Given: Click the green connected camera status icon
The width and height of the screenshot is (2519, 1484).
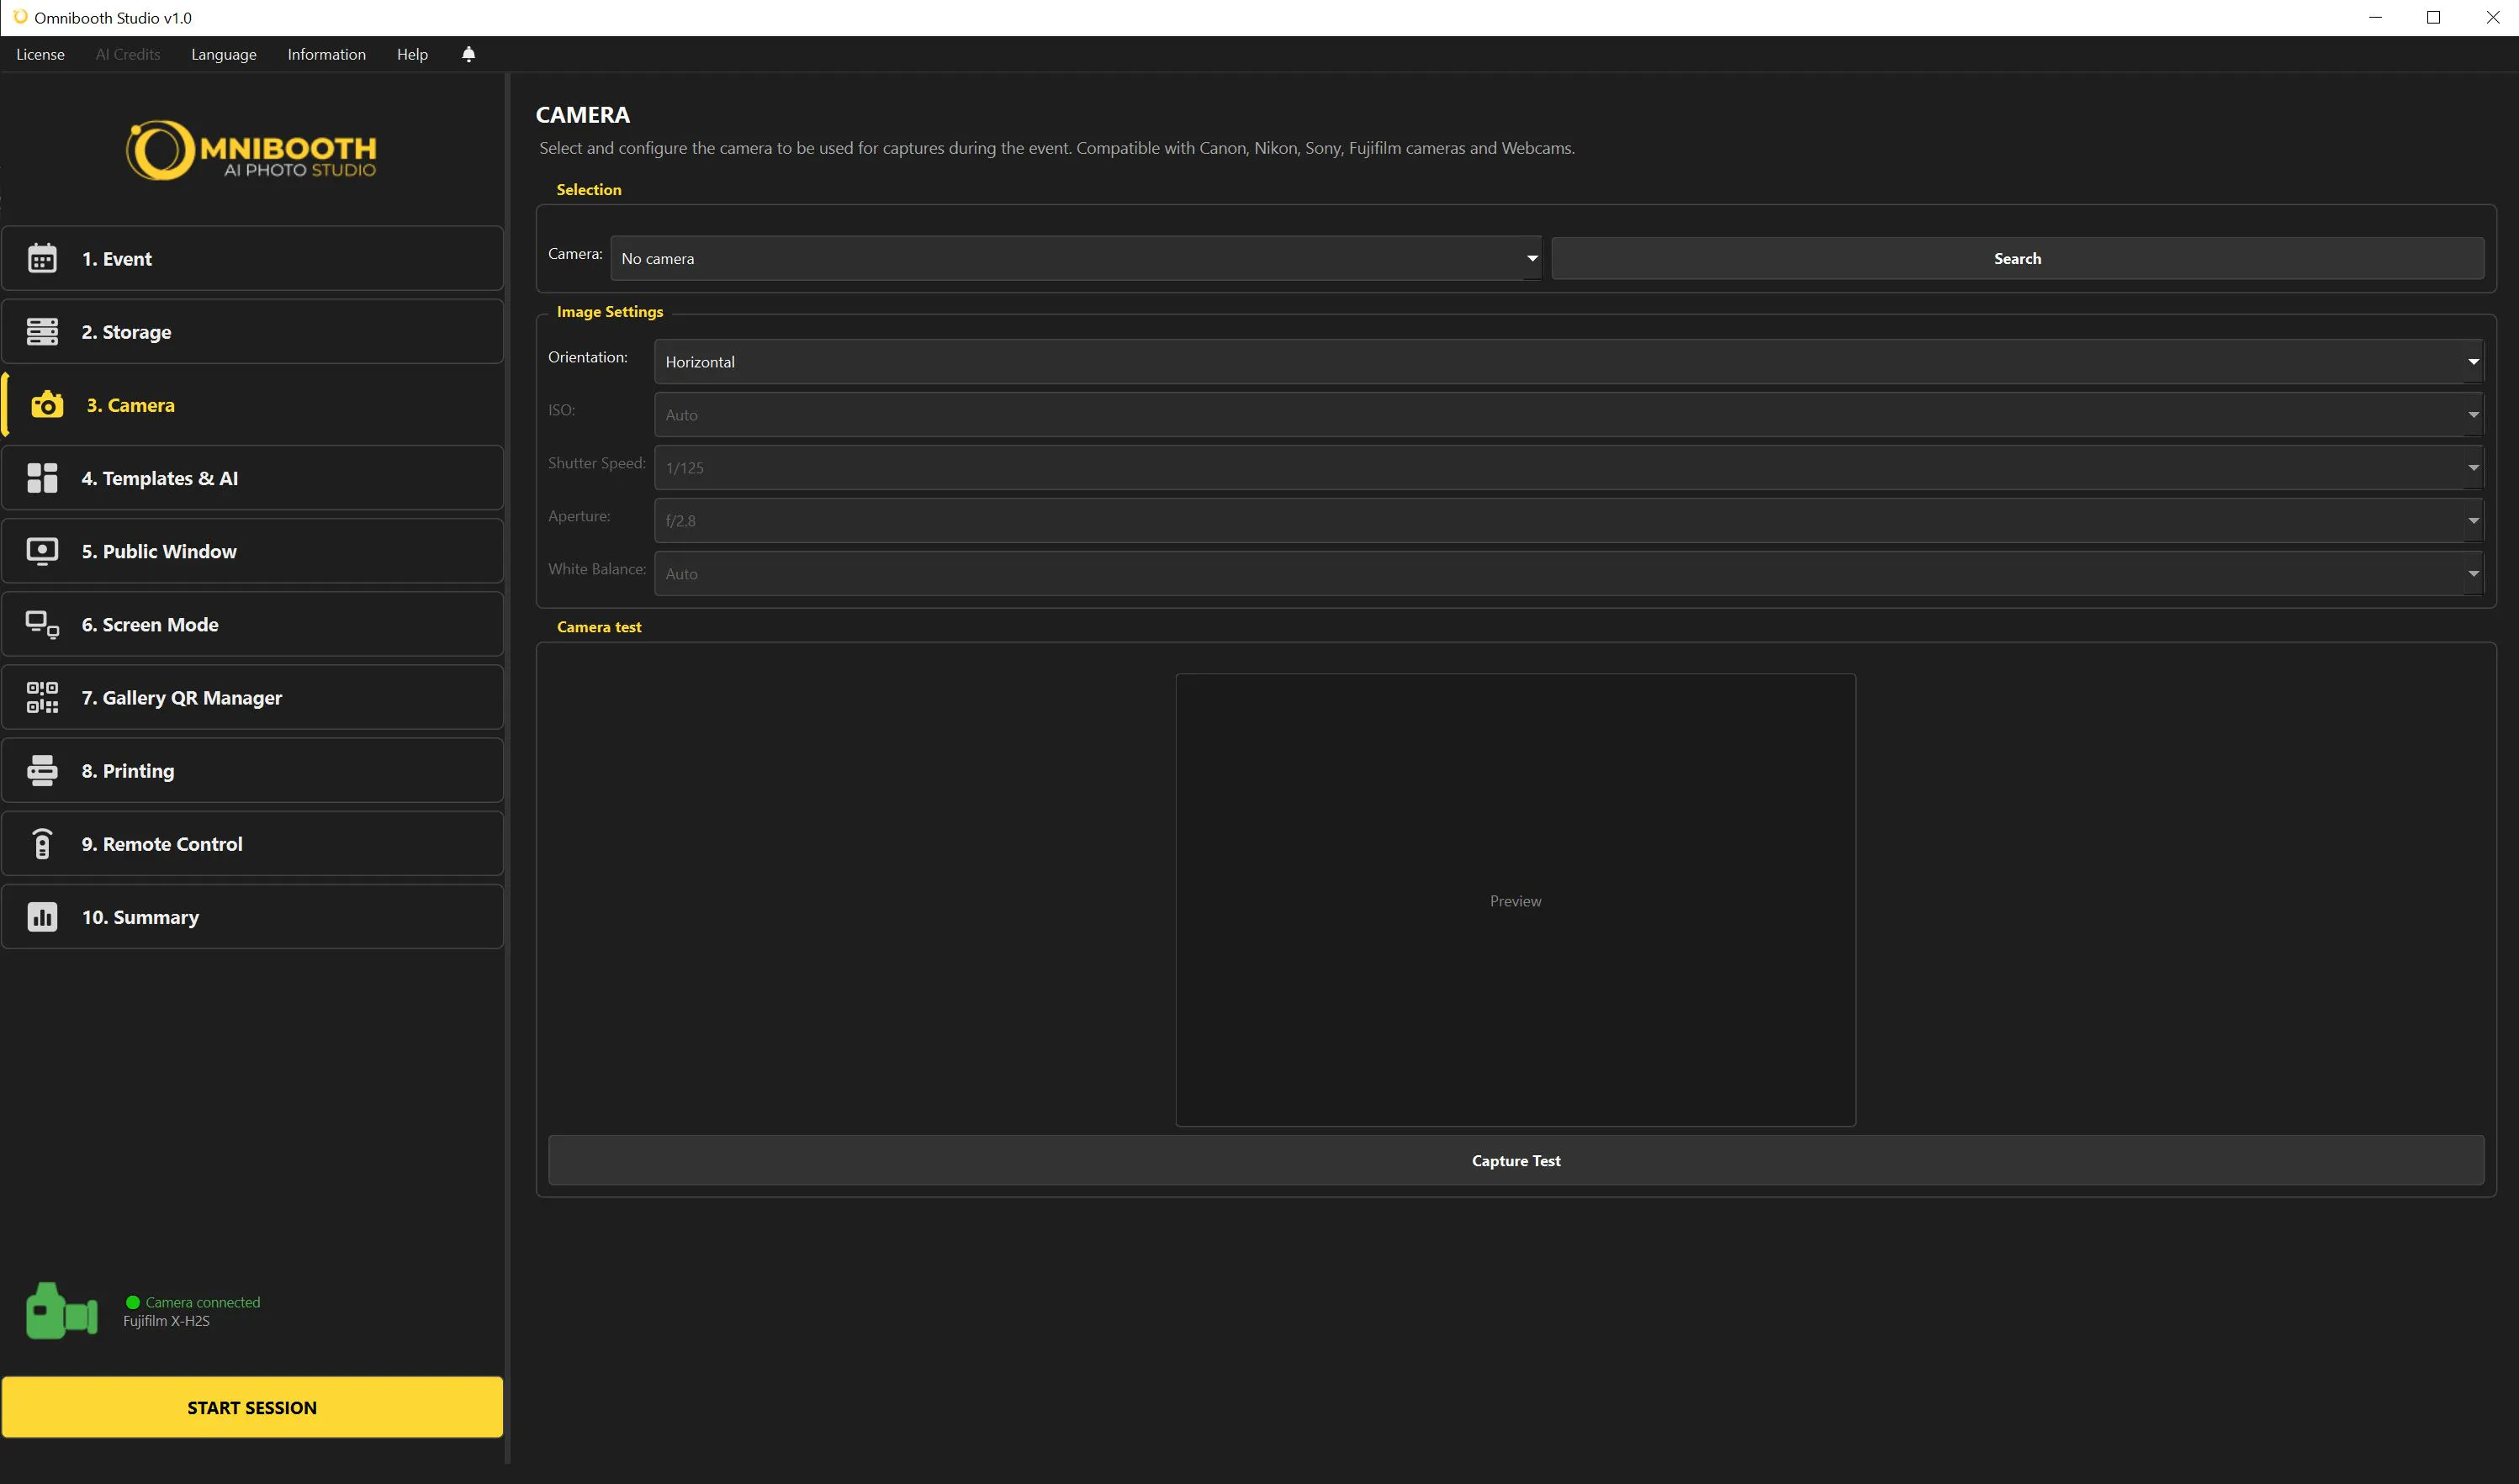Looking at the screenshot, I should click(62, 1310).
